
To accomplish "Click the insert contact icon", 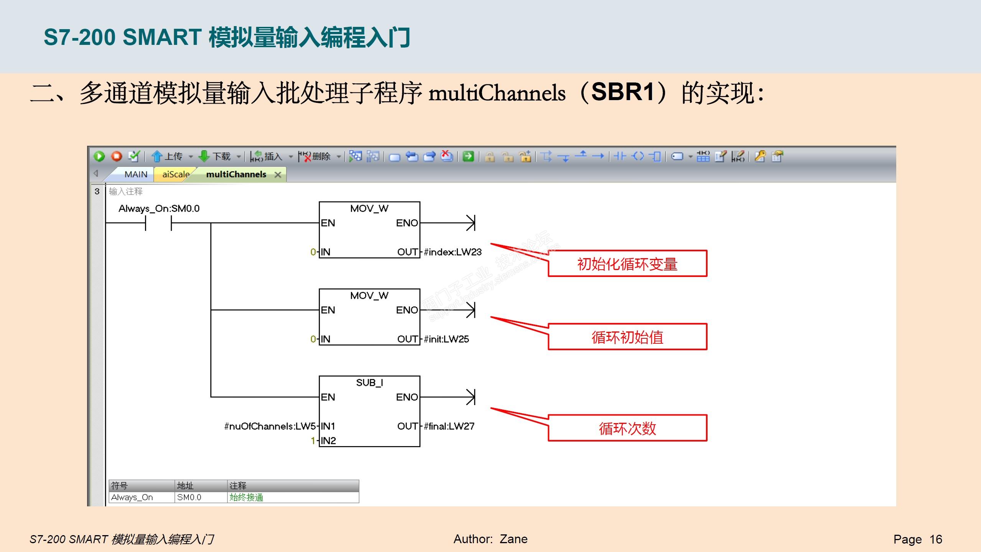I will coord(619,157).
